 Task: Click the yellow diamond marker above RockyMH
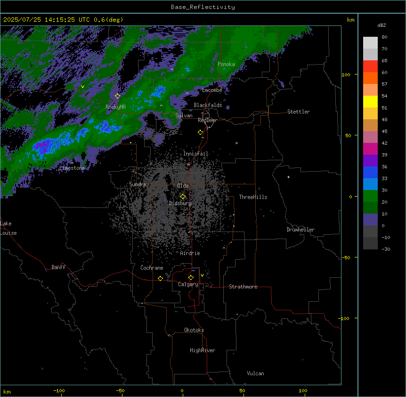click(x=118, y=96)
